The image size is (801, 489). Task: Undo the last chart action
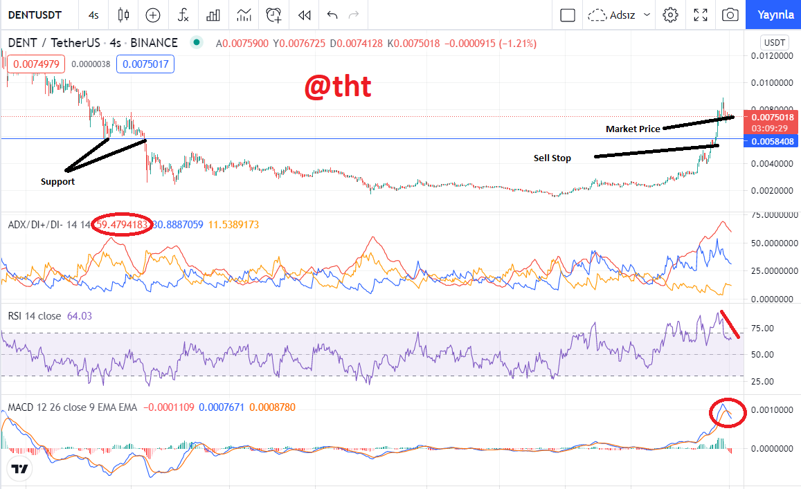click(332, 15)
